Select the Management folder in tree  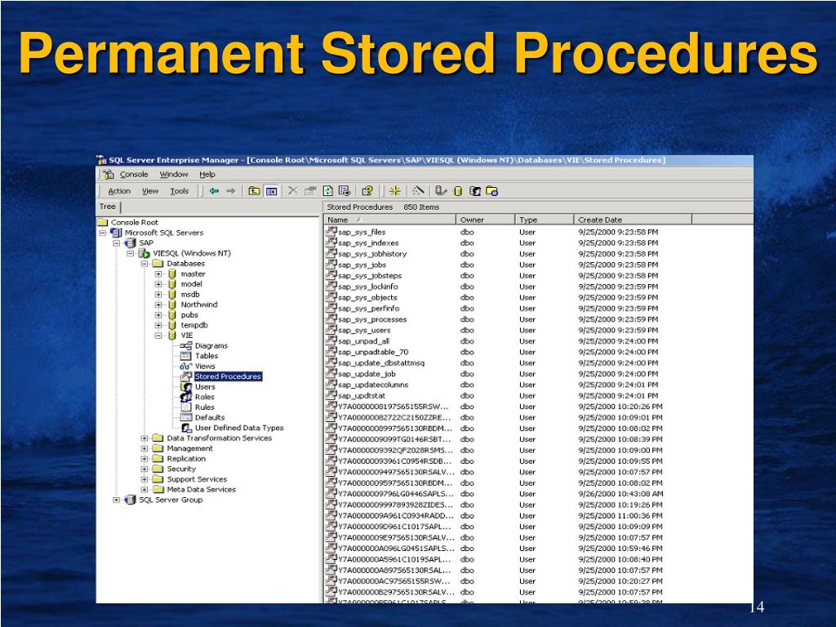click(x=189, y=448)
